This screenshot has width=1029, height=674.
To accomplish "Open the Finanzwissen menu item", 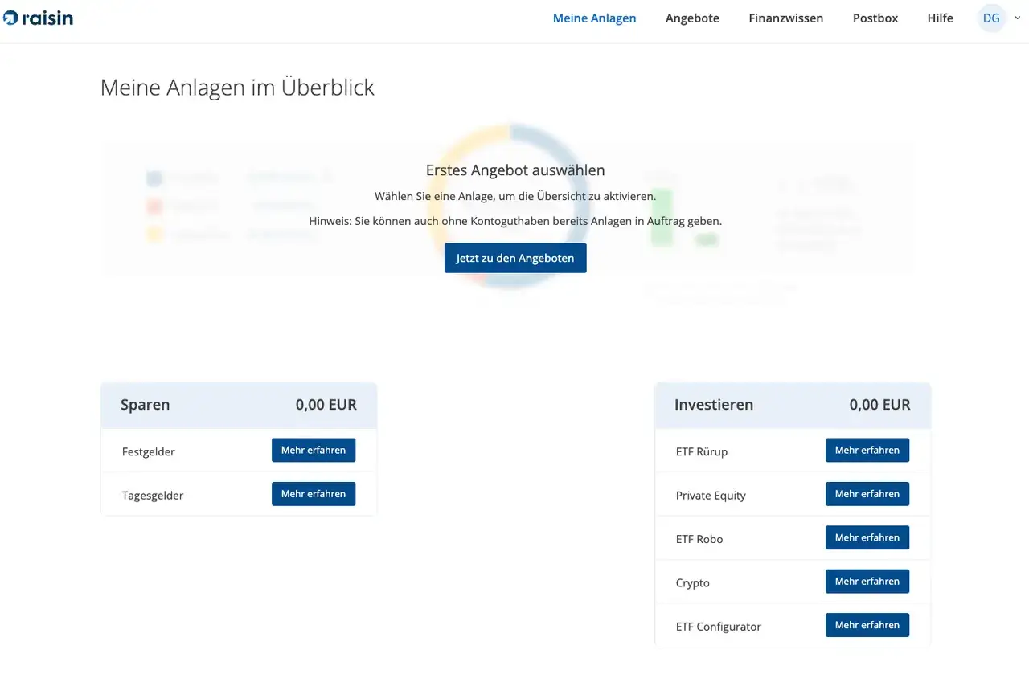I will pos(785,18).
